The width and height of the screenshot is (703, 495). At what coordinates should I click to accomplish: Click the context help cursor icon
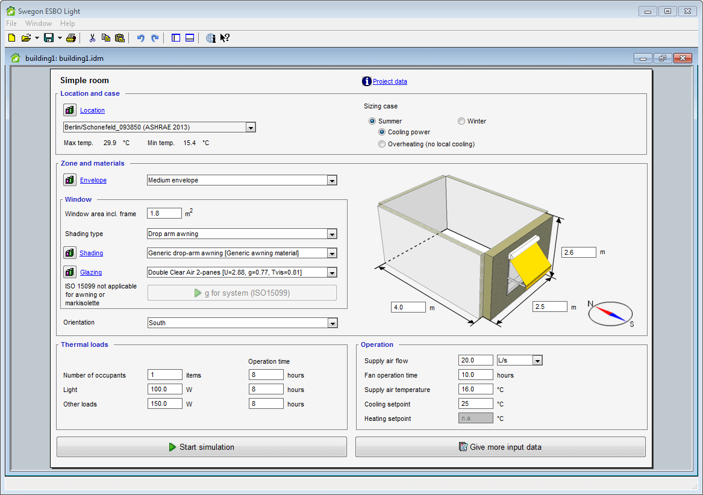(x=225, y=38)
